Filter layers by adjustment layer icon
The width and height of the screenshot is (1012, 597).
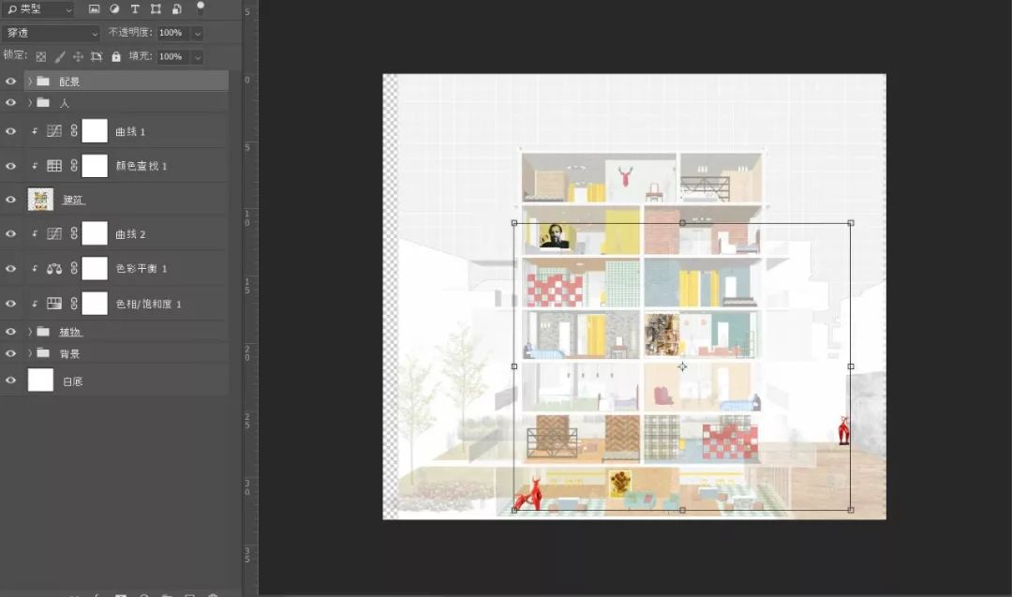(114, 9)
